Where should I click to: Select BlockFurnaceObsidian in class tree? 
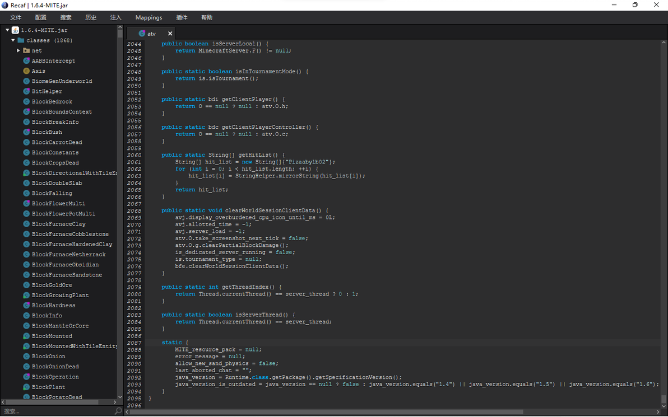[65, 265]
